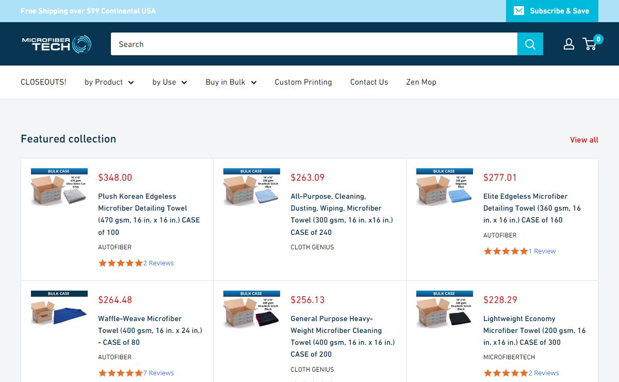Open 7 Reviews for Waffle-Weave towel
The image size is (619, 382).
[x=158, y=373]
